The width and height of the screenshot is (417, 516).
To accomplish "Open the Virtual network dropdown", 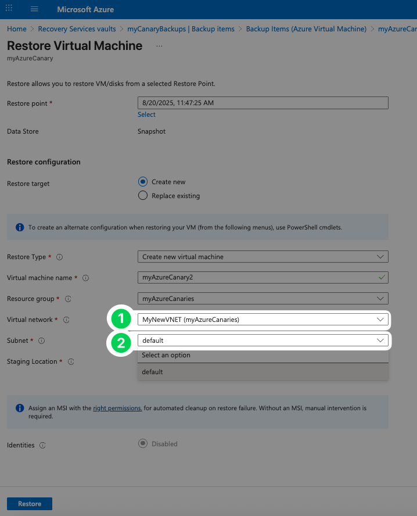I will click(263, 320).
